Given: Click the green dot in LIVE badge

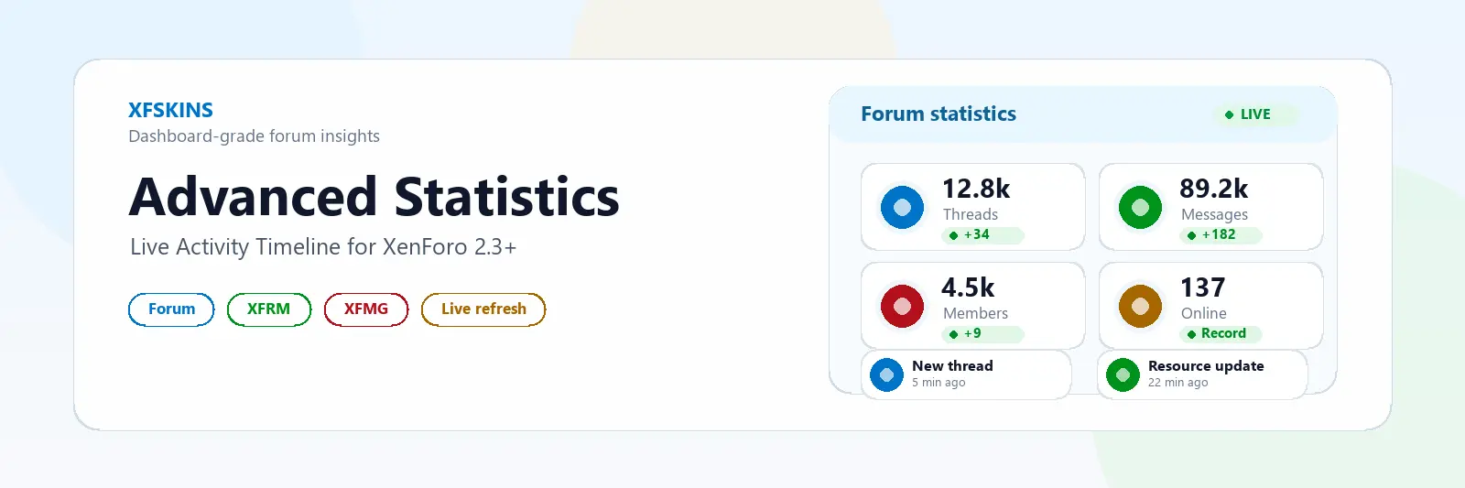Looking at the screenshot, I should click(x=1229, y=114).
